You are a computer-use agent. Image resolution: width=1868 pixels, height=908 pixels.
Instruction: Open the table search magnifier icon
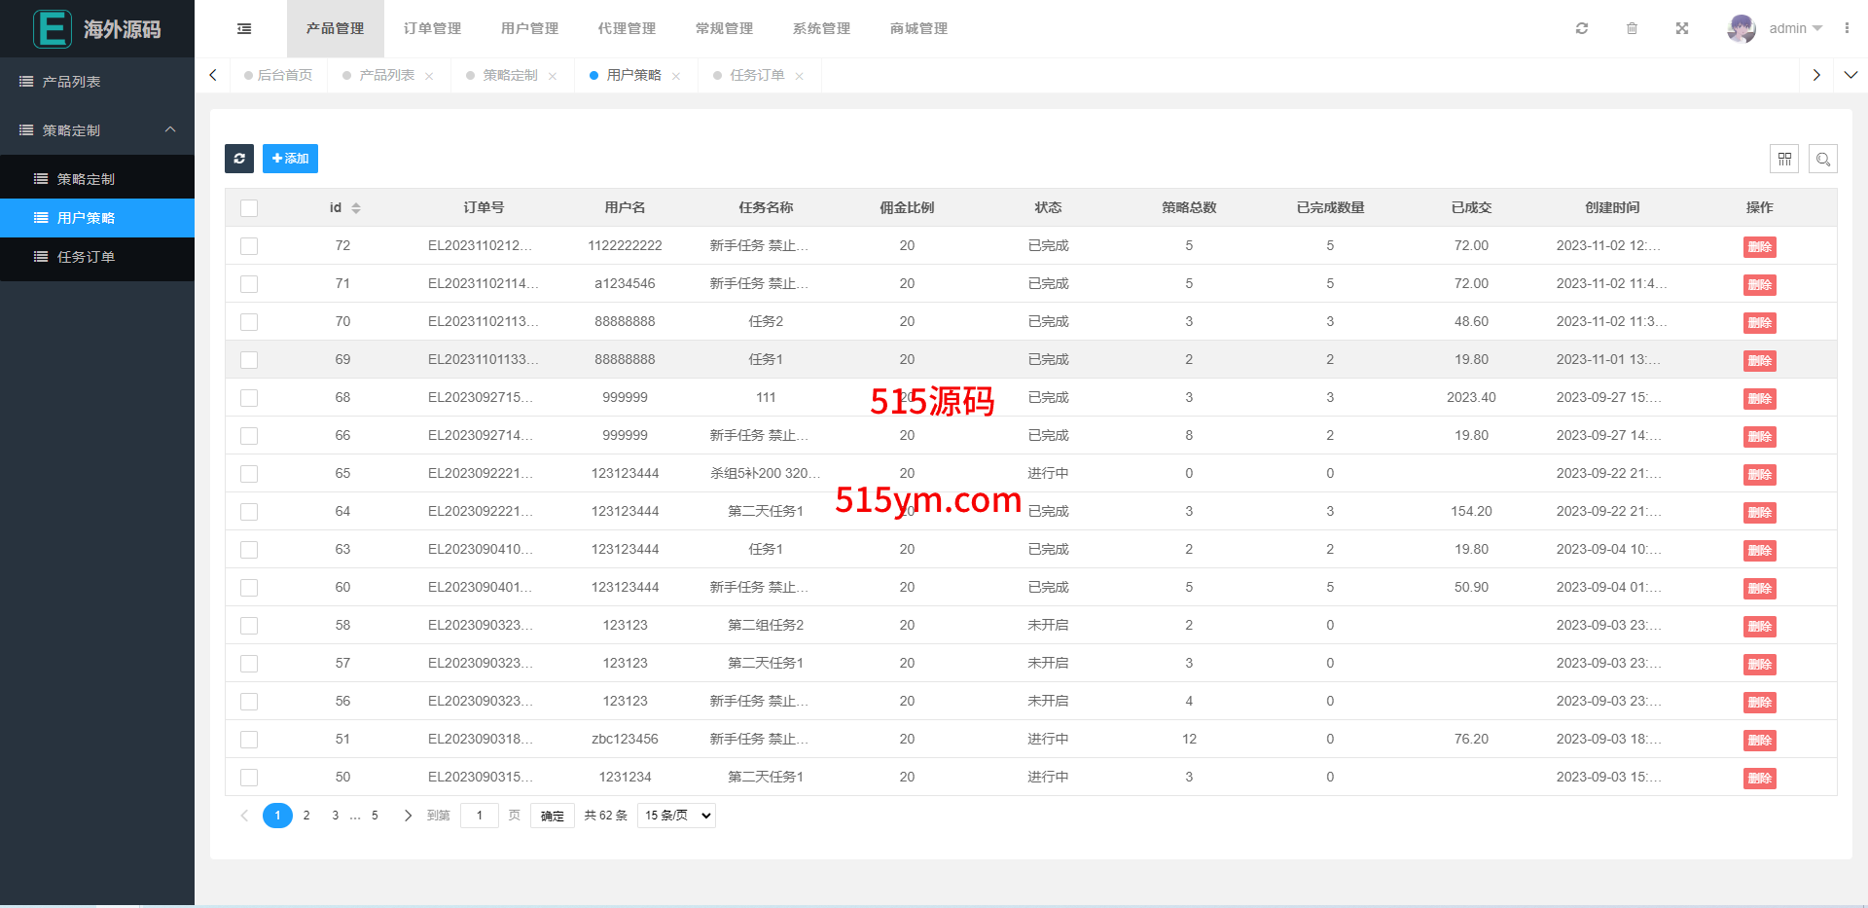[x=1823, y=159]
